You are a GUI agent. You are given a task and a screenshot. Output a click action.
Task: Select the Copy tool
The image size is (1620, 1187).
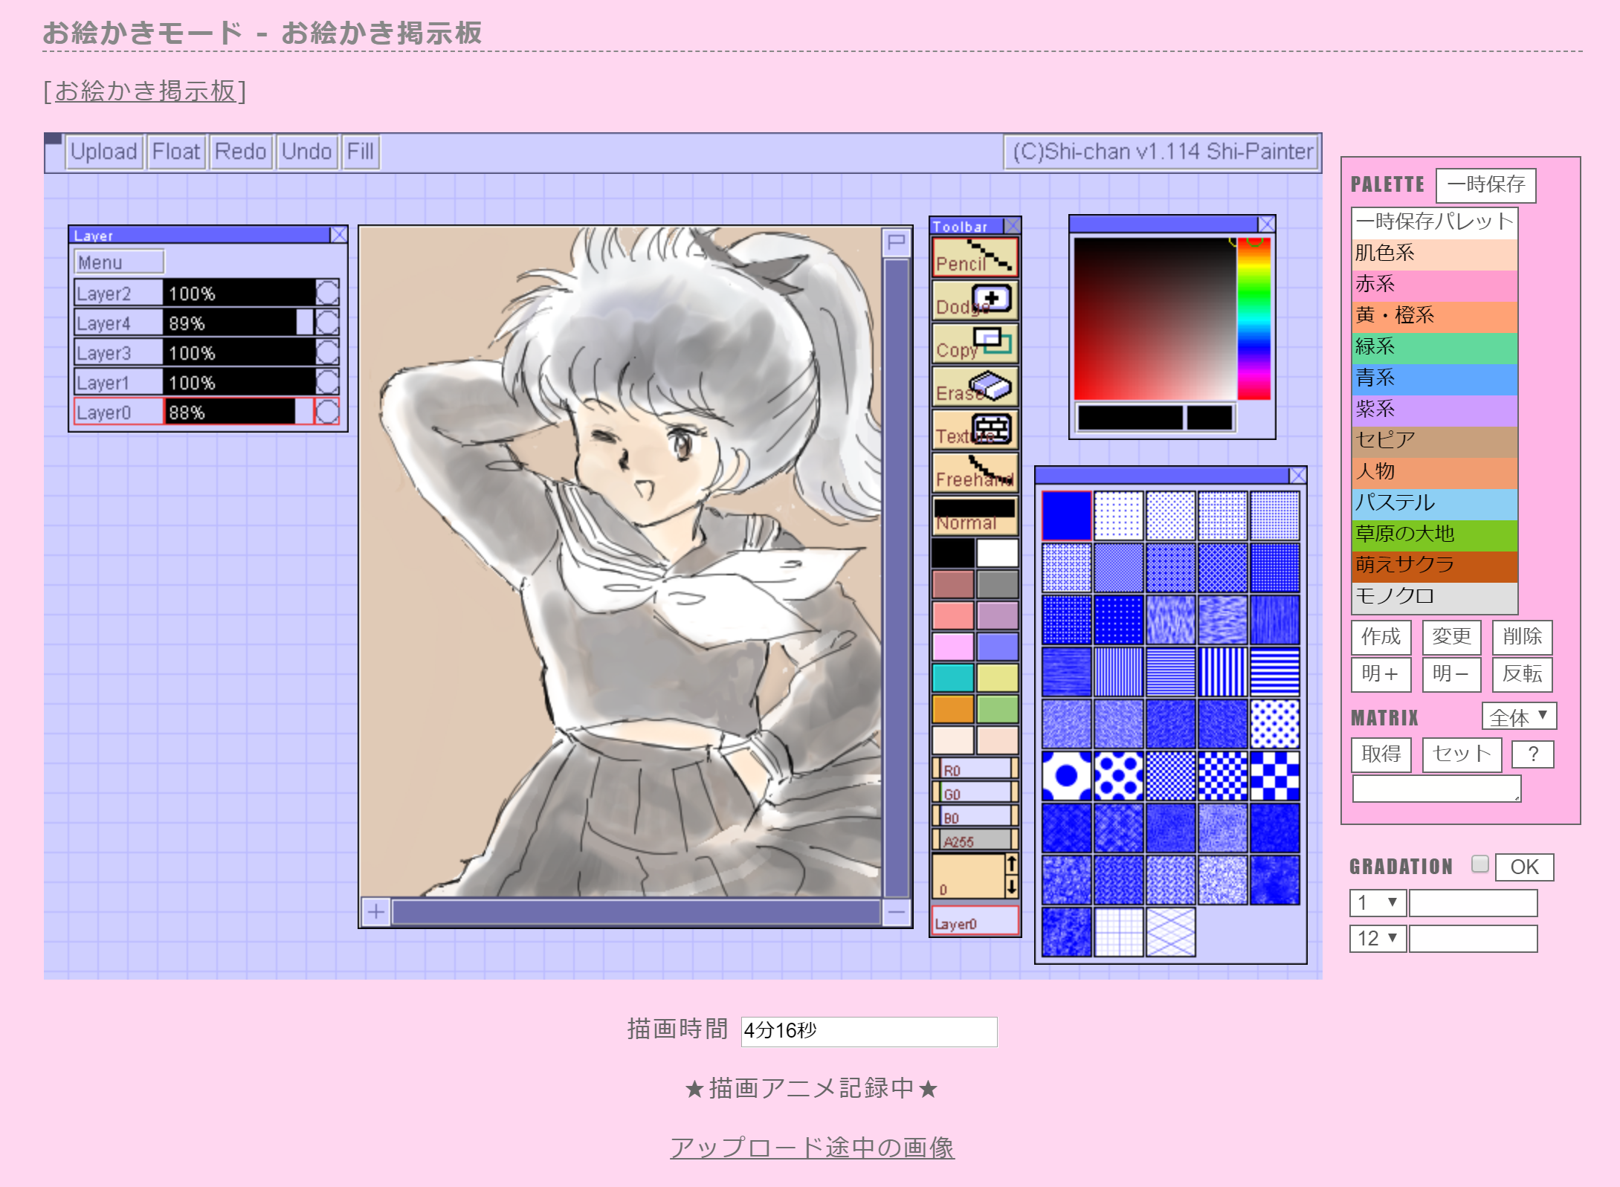click(974, 343)
